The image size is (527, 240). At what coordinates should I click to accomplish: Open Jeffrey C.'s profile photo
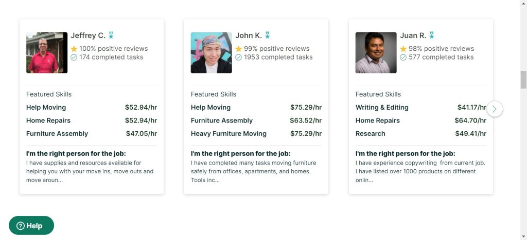tap(47, 53)
